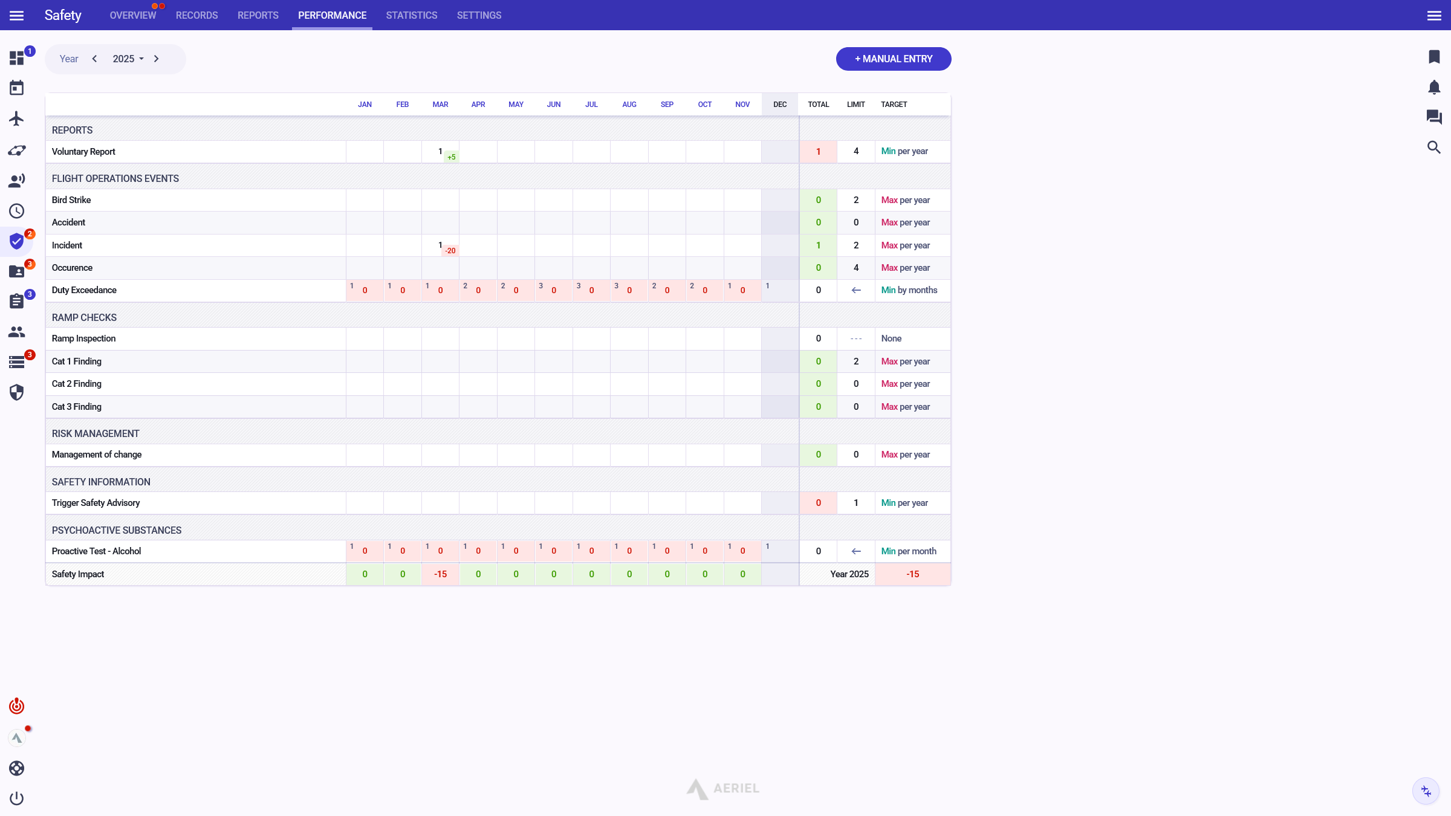This screenshot has width=1451, height=816.
Task: Click the MAR month column header
Action: coord(440,105)
